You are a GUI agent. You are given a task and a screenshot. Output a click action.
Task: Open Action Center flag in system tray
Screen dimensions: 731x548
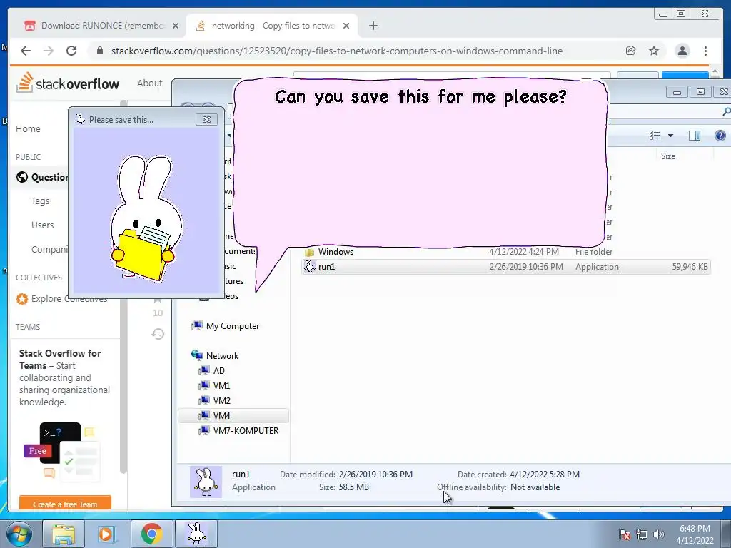click(x=624, y=534)
